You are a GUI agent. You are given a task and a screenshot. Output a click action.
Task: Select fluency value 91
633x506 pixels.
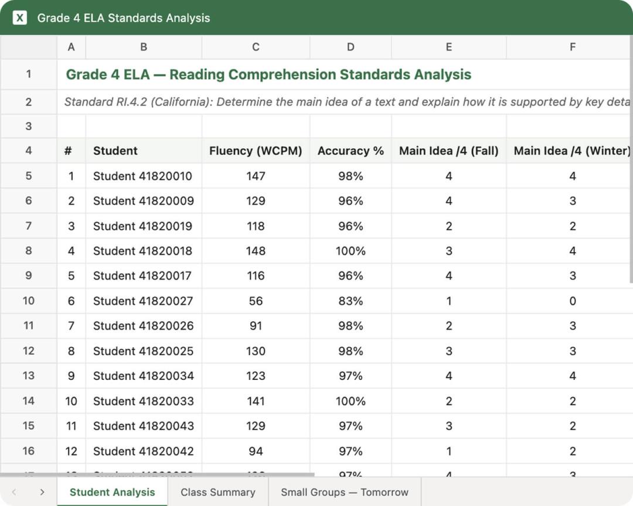[x=256, y=326]
